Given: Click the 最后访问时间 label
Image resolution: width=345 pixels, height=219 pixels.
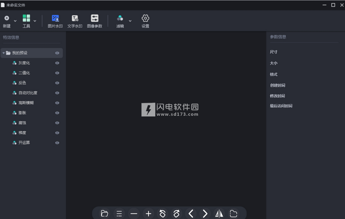Looking at the screenshot, I should (281, 106).
